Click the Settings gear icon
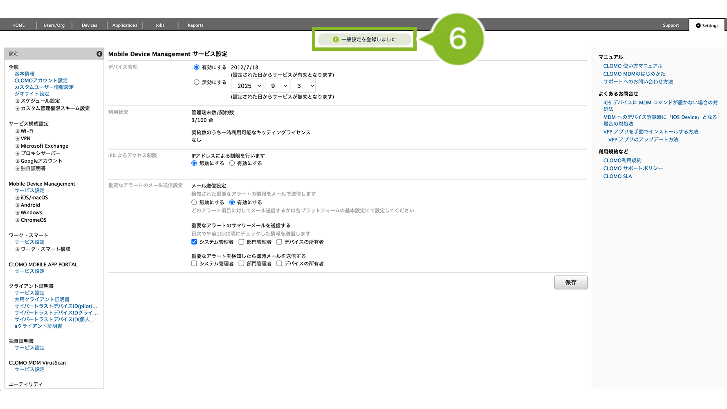The image size is (727, 409). pos(698,25)
